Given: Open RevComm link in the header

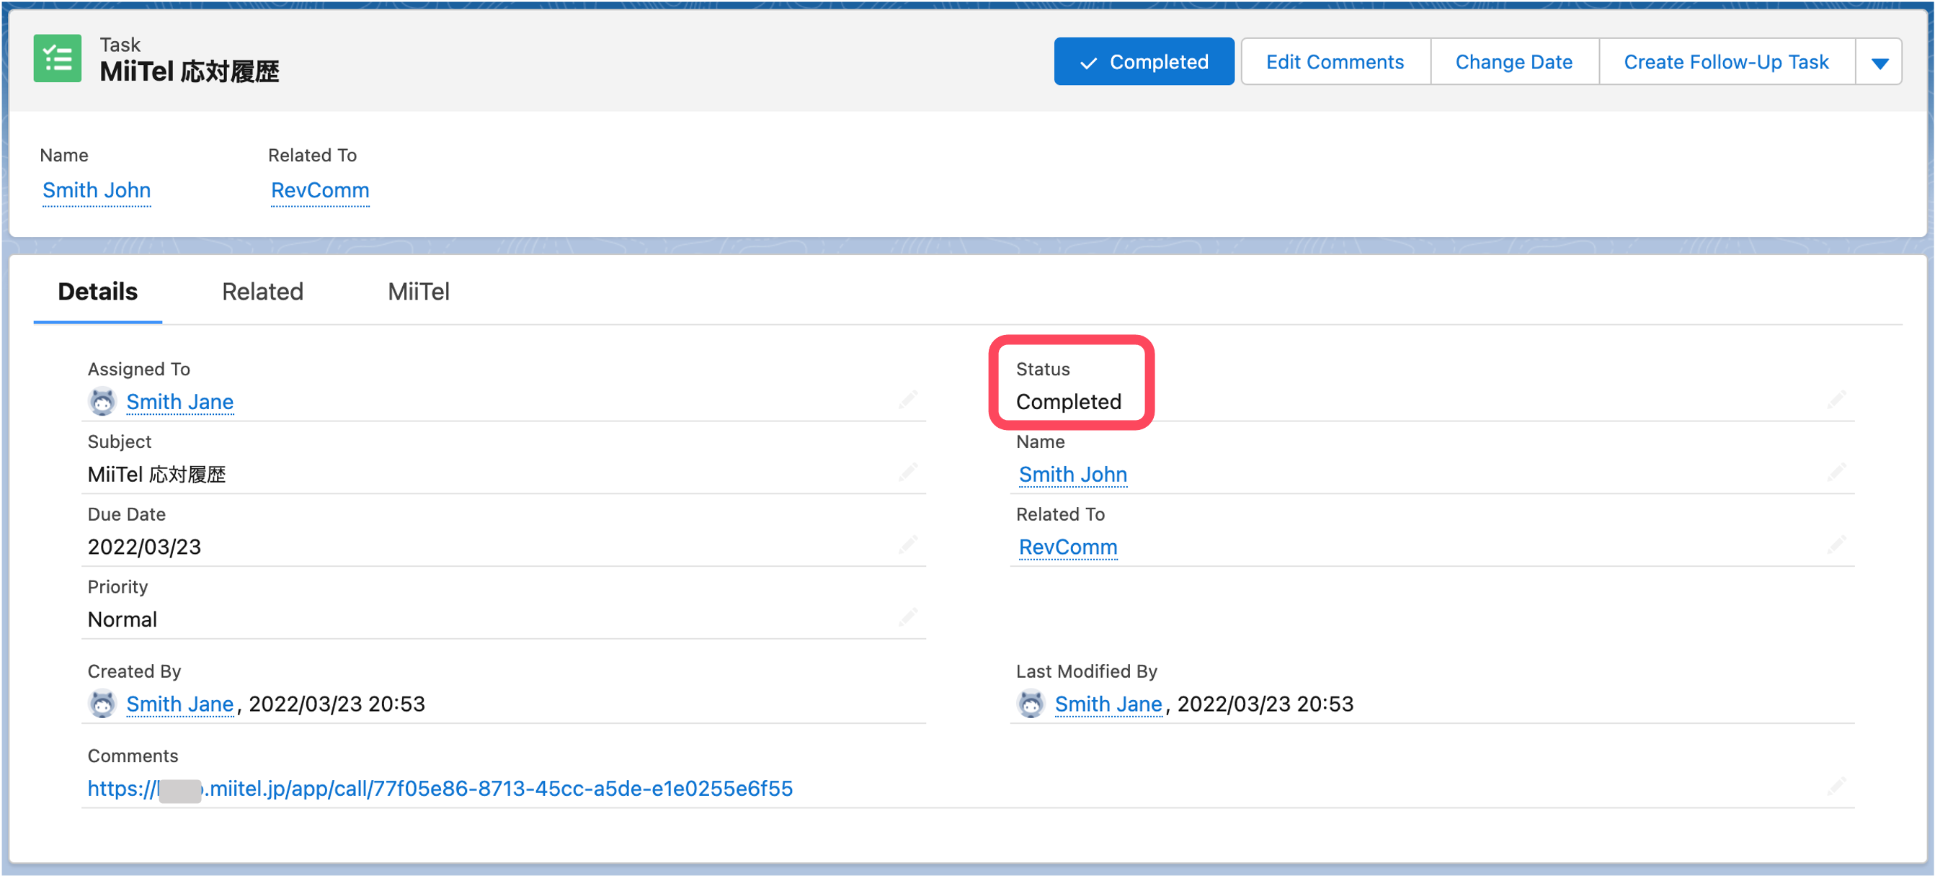Looking at the screenshot, I should [320, 191].
